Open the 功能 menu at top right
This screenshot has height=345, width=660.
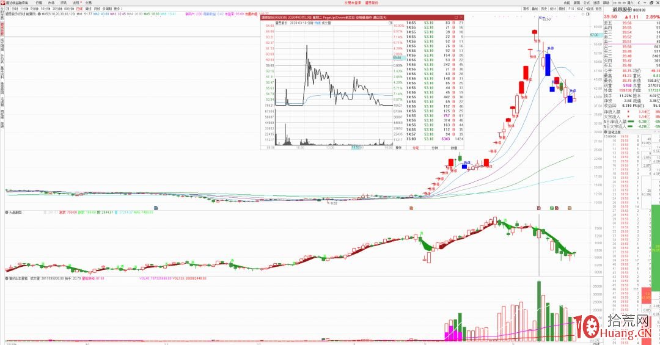(567, 3)
